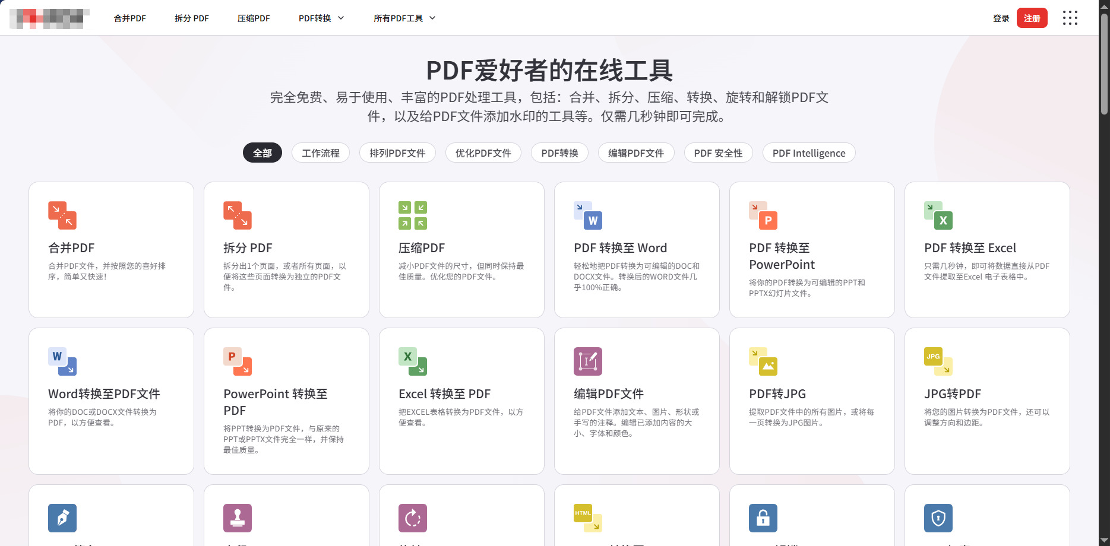Screen dimensions: 1110x546
Task: Open the 编辑PDF文件 purple edit icon
Action: point(588,361)
